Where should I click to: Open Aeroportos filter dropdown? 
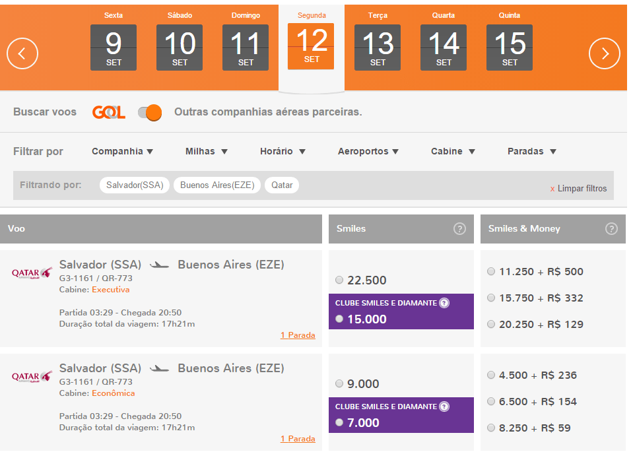point(368,151)
